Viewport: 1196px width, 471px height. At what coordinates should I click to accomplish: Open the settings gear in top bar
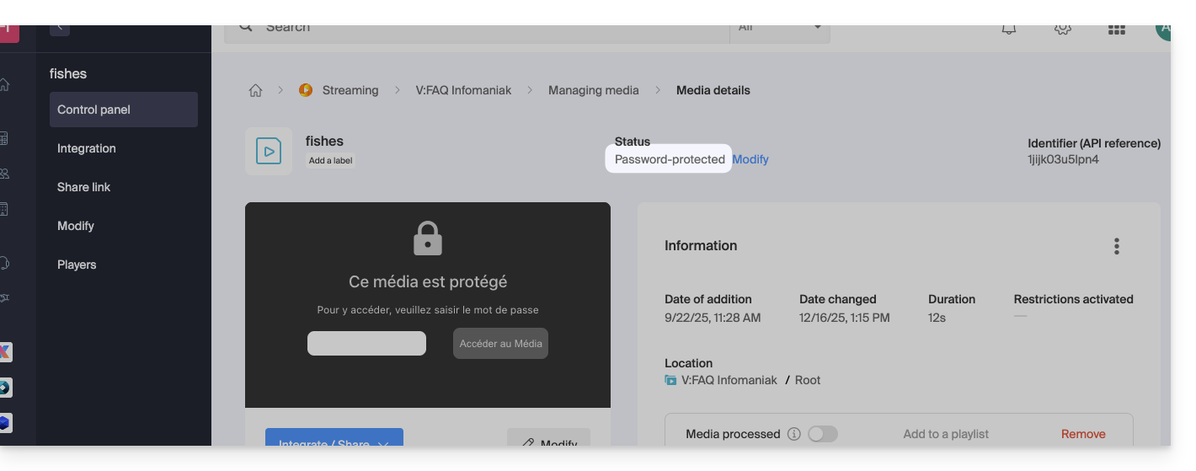1062,29
